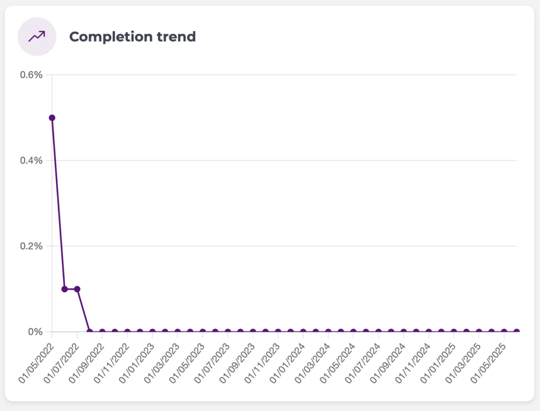Click the 0.4% y-axis label
The height and width of the screenshot is (411, 540).
click(31, 160)
